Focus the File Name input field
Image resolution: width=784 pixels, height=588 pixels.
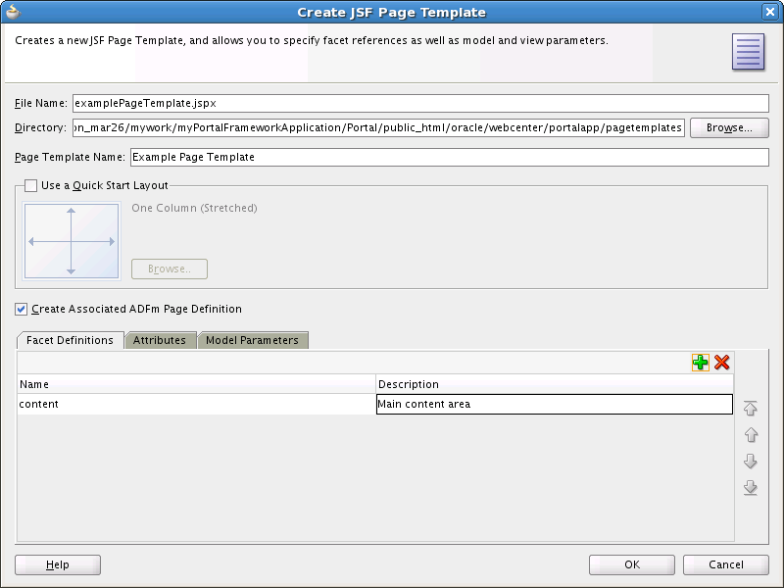[420, 104]
